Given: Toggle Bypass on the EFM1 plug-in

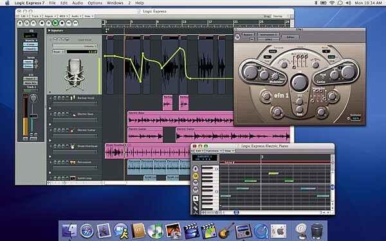Looking at the screenshot, I should [x=248, y=35].
